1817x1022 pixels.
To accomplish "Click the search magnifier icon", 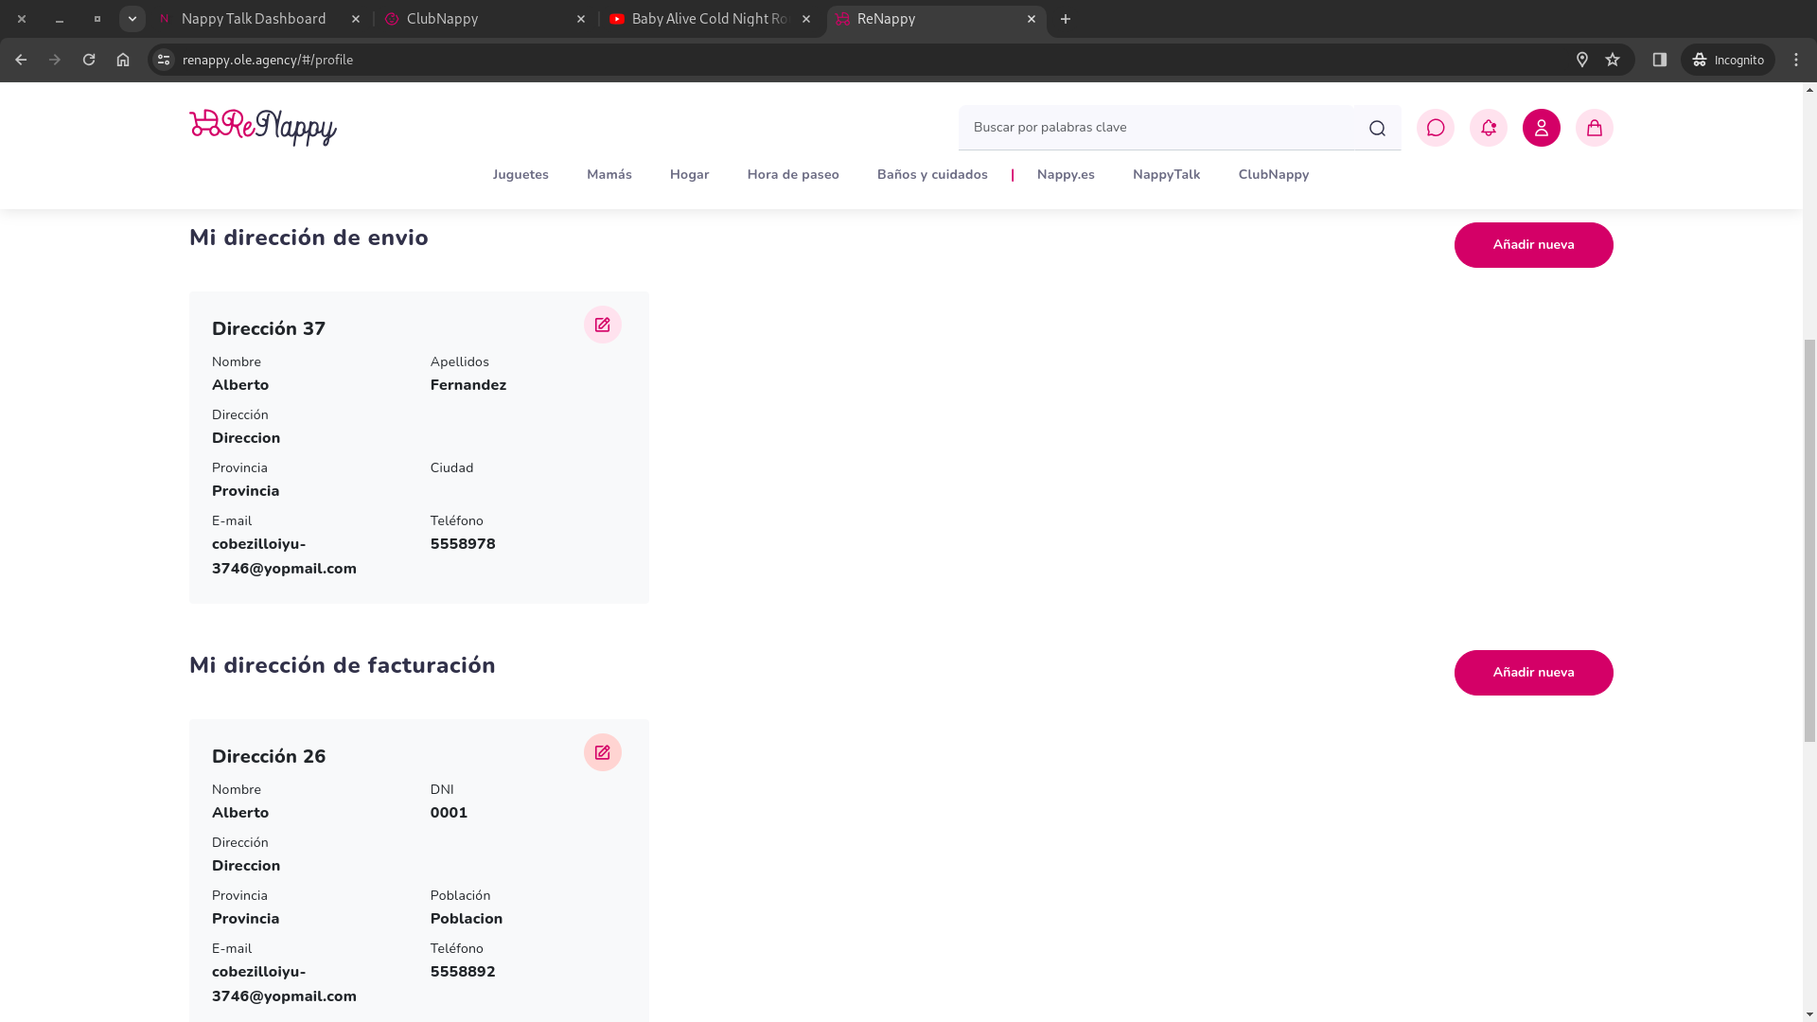I will click(1377, 129).
